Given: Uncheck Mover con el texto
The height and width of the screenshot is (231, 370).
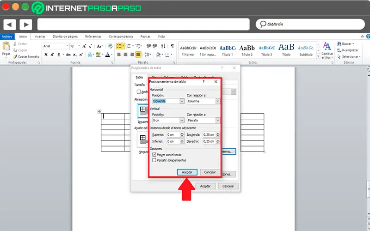Looking at the screenshot, I should tap(154, 154).
